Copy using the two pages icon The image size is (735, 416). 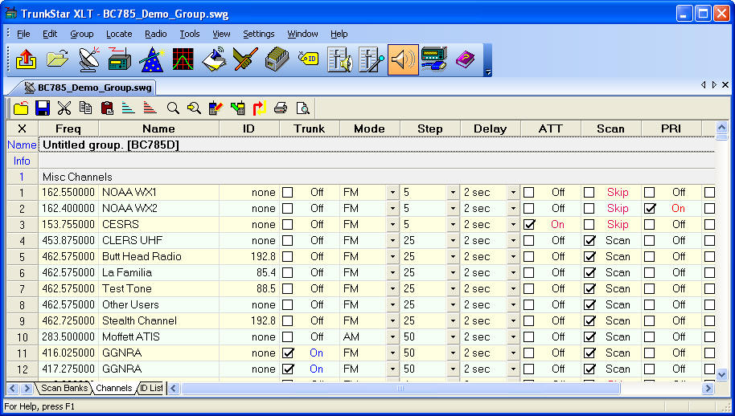pos(85,108)
